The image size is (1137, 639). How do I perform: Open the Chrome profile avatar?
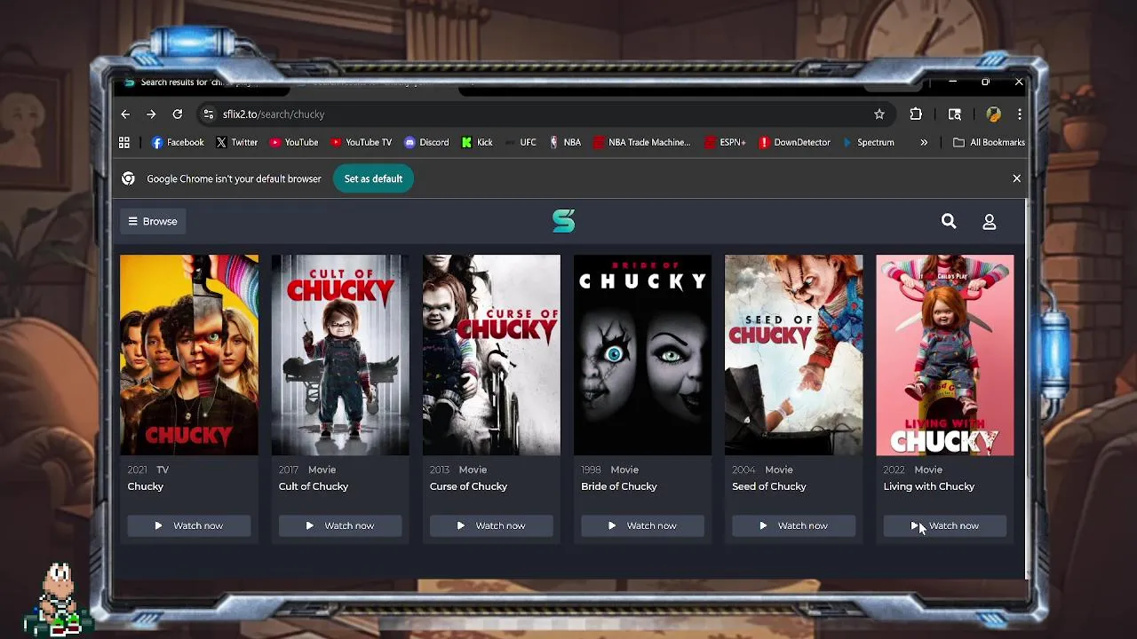993,114
